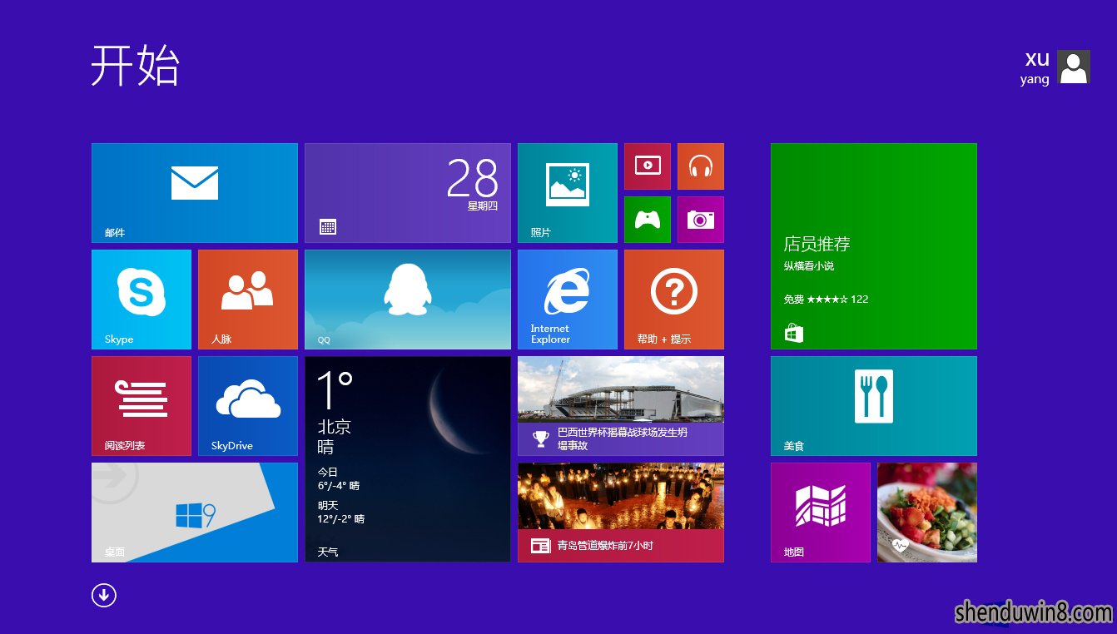Open the Help + Tips (帮助 + 提示) tile
The height and width of the screenshot is (634, 1117).
click(674, 300)
